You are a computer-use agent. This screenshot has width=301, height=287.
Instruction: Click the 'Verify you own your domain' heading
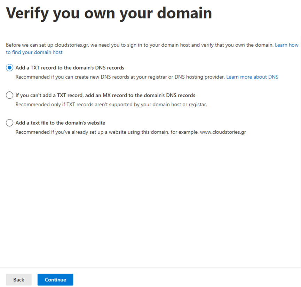tap(109, 13)
